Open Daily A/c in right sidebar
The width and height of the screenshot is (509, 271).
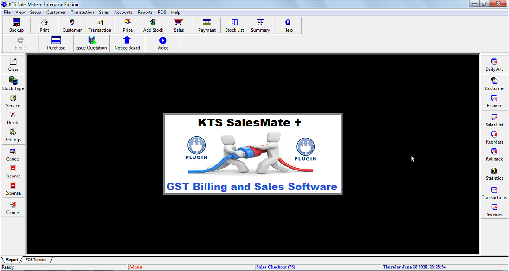point(495,65)
